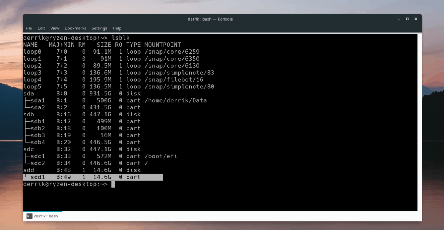Click the lsblk command text

coord(121,38)
